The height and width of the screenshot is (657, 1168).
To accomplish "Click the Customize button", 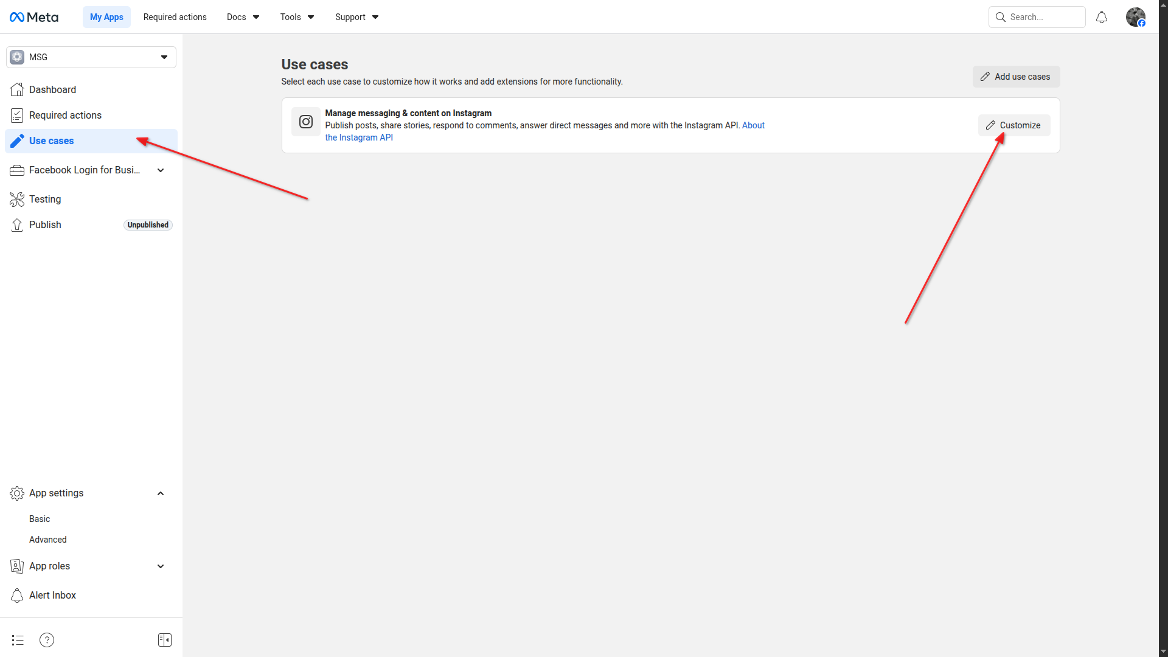I will click(x=1013, y=125).
